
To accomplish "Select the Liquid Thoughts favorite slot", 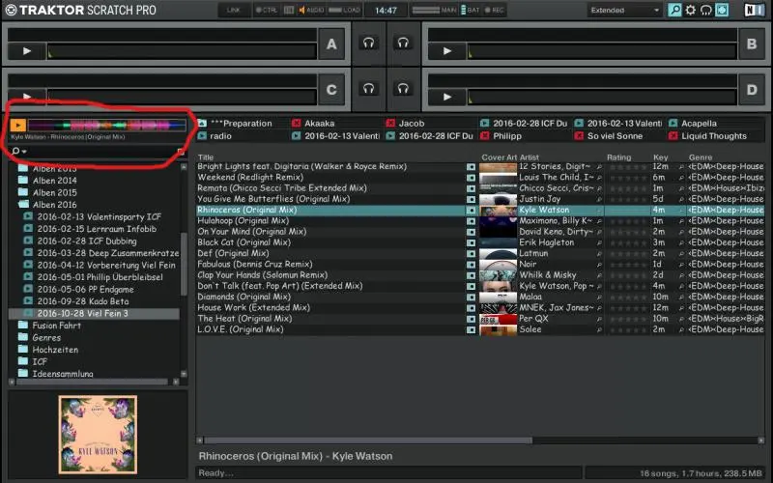I will [x=713, y=136].
